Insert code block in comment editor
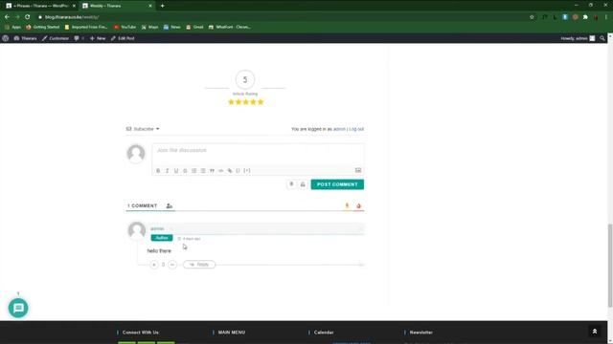The height and width of the screenshot is (344, 613). (x=221, y=171)
